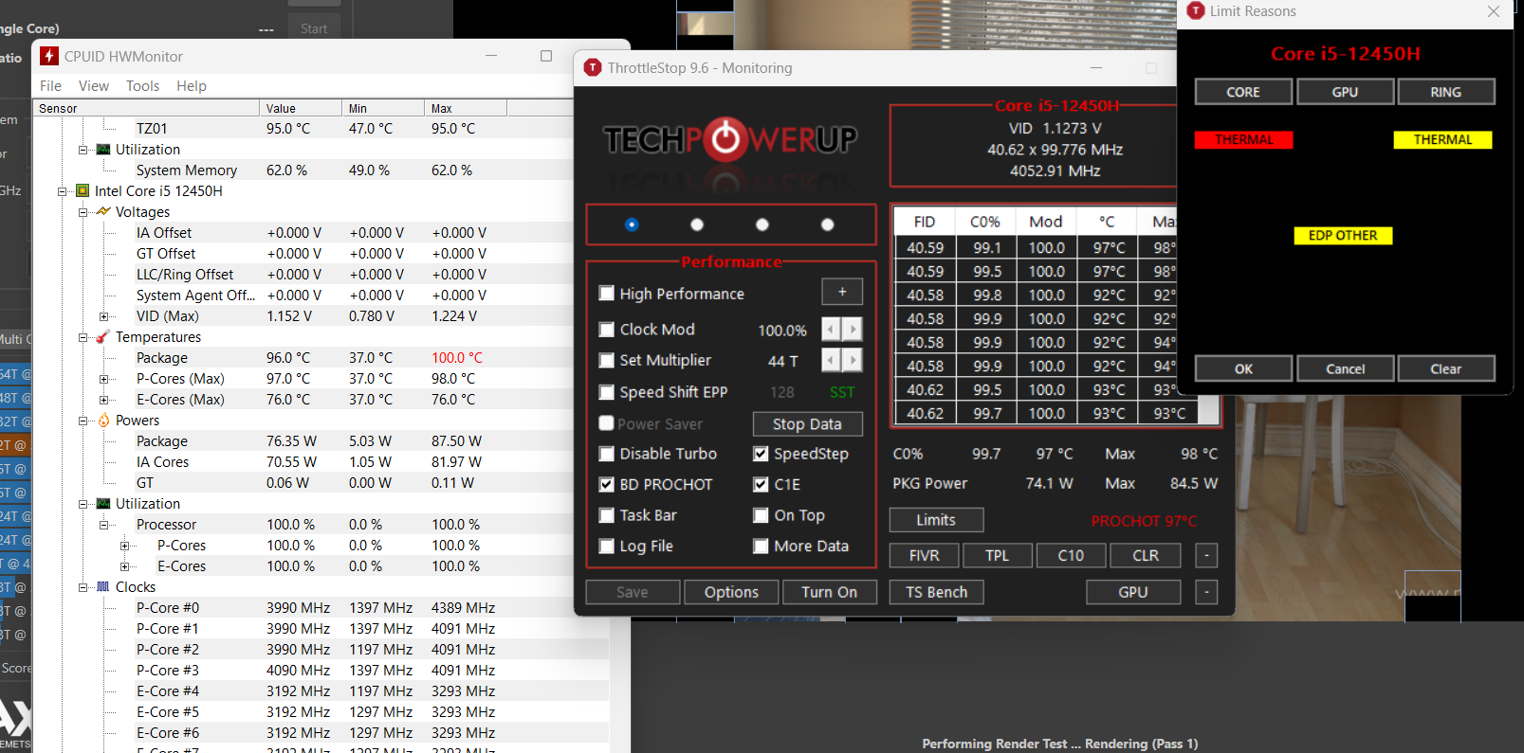Open the Help menu in HWMonitor
Image resolution: width=1524 pixels, height=753 pixels.
tap(191, 86)
